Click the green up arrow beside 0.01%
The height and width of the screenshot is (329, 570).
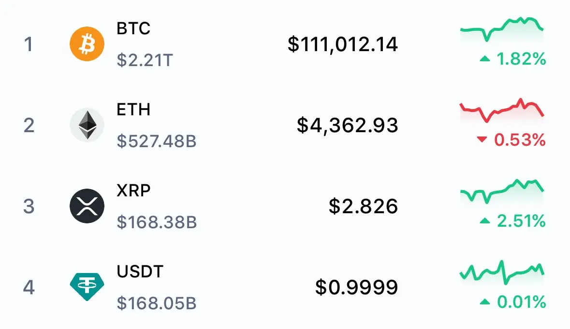coord(485,302)
